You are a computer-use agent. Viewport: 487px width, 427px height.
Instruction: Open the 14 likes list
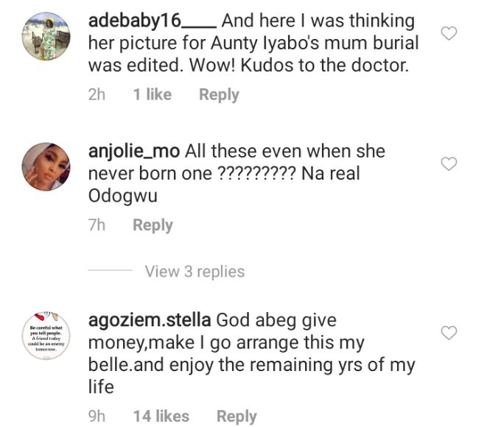pos(162,417)
